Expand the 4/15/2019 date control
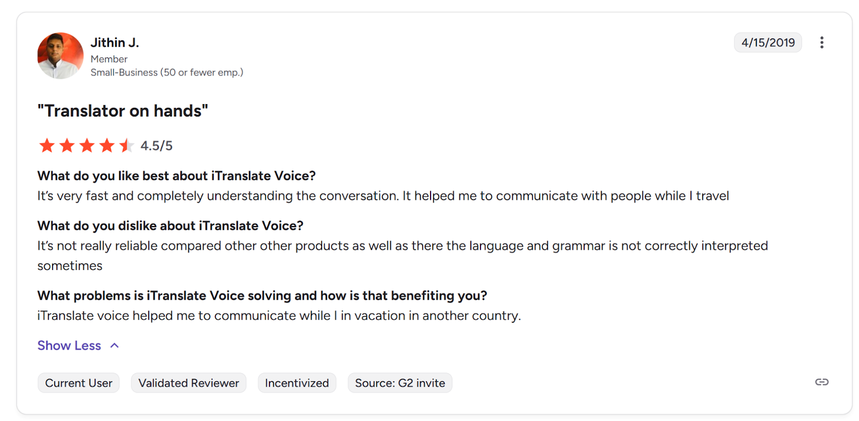This screenshot has width=859, height=421. (x=767, y=42)
